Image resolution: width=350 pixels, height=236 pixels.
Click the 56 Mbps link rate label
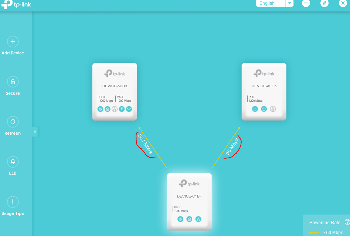[x=232, y=146]
